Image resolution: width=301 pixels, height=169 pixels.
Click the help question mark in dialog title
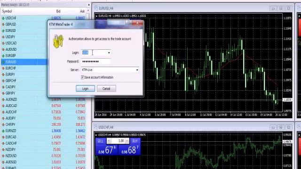pos(129,23)
